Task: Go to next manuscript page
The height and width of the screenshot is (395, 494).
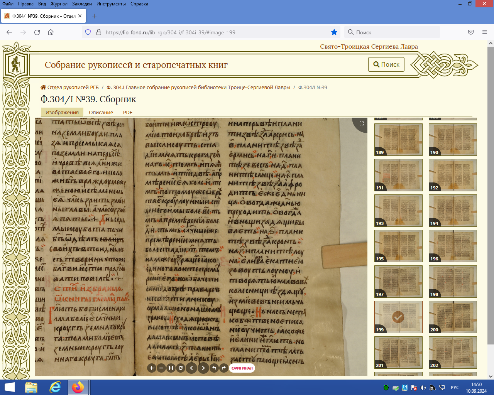Action: (203, 368)
